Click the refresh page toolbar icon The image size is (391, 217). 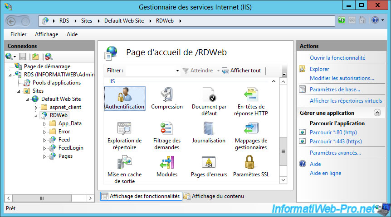[x=342, y=20]
